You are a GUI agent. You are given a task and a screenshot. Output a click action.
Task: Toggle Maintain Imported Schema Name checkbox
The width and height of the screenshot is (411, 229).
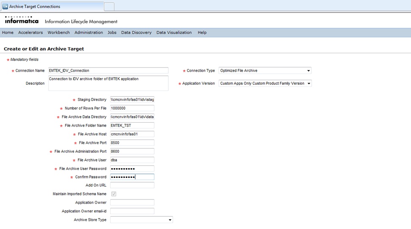click(114, 194)
